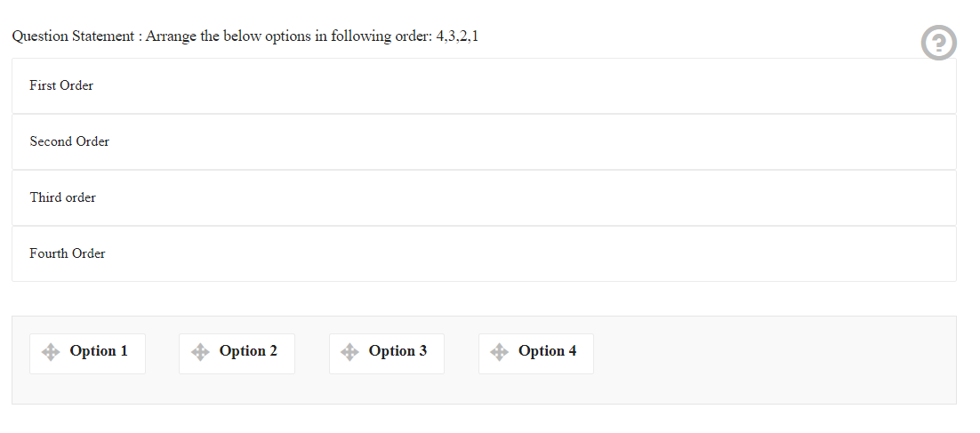Open the help question mark icon
980x433 pixels.
point(938,43)
